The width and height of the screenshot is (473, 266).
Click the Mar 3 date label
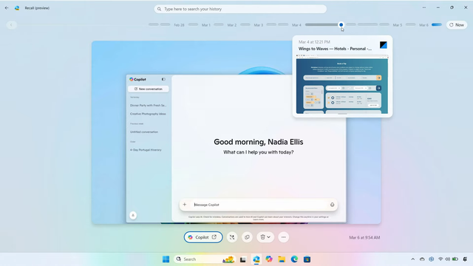(x=258, y=25)
